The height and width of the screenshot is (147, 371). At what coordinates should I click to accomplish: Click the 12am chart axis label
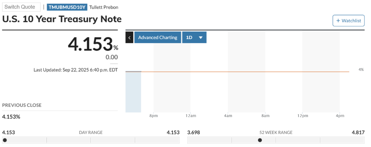(x=191, y=116)
